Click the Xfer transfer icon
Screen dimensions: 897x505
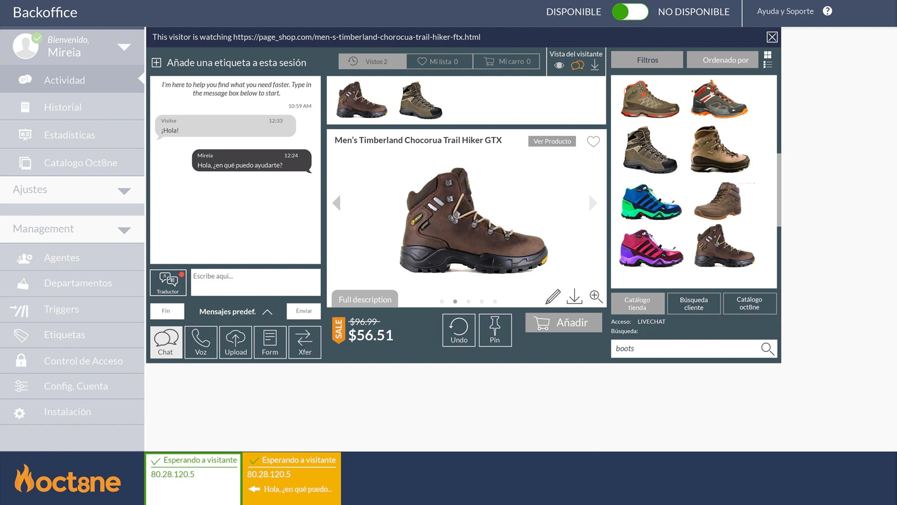point(304,342)
